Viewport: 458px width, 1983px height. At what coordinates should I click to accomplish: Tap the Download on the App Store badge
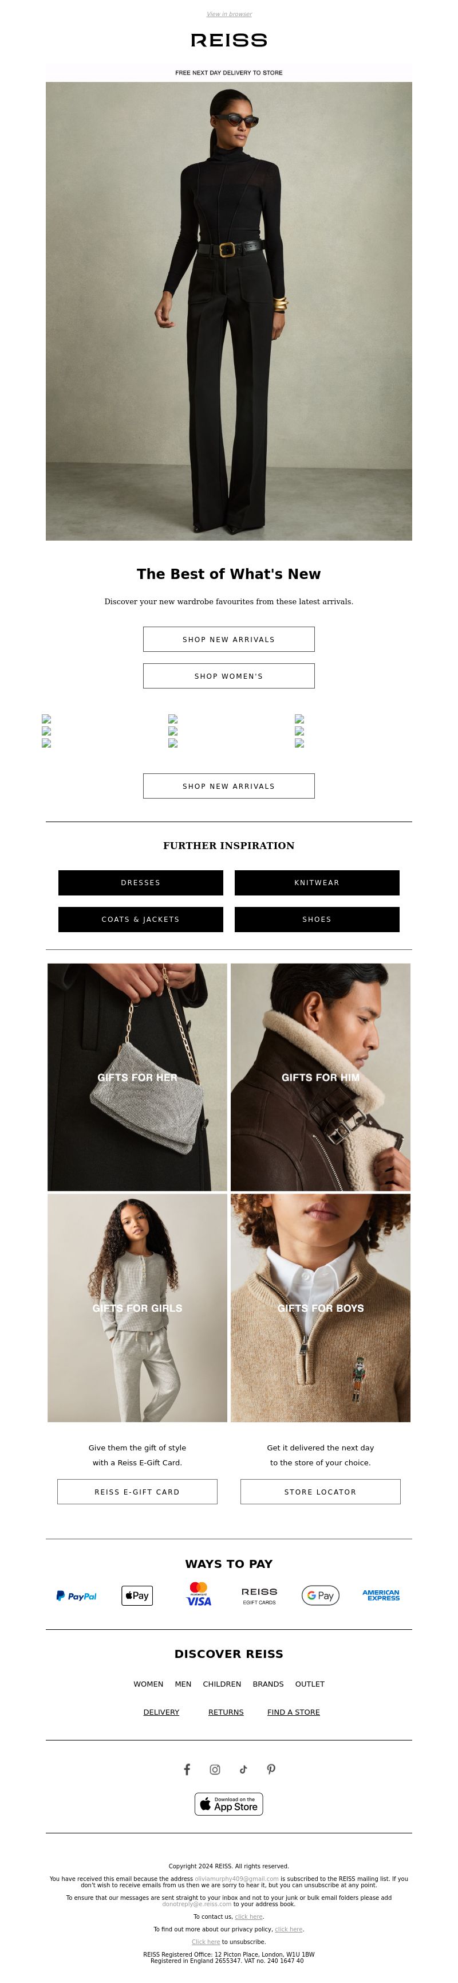pyautogui.click(x=229, y=1804)
